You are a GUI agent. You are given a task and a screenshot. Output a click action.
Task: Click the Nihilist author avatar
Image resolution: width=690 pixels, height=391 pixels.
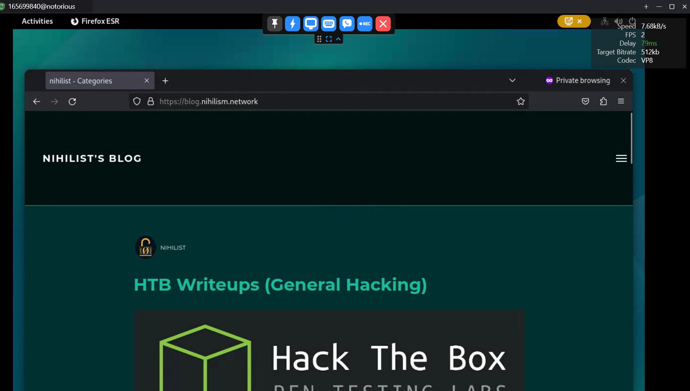[x=146, y=247]
